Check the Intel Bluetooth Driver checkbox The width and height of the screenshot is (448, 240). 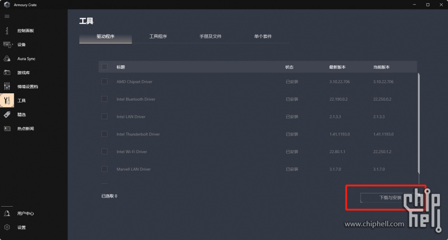point(104,99)
